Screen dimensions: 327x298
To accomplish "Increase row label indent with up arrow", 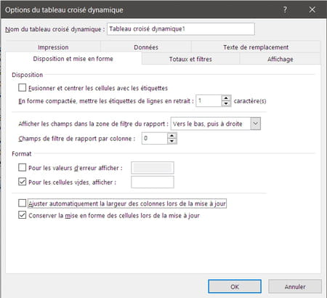I will [x=226, y=98].
